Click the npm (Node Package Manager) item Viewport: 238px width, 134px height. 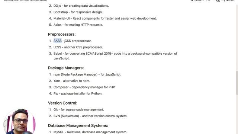coord(87,74)
